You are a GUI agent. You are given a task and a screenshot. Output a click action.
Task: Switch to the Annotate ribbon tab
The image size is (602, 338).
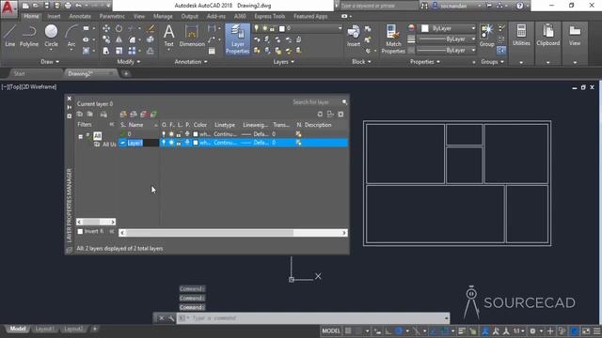click(80, 17)
